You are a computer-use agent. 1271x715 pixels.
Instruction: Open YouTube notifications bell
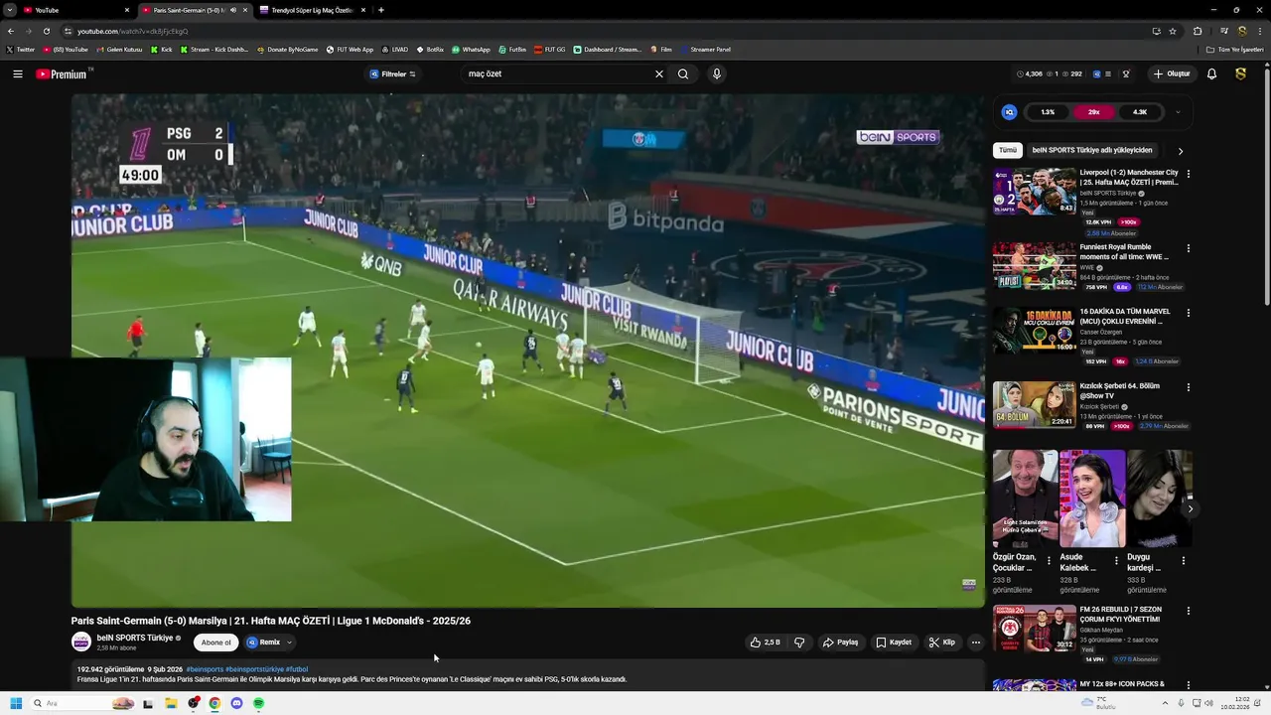(x=1211, y=73)
